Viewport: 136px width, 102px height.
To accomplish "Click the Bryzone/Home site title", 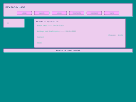I will tap(15, 7).
